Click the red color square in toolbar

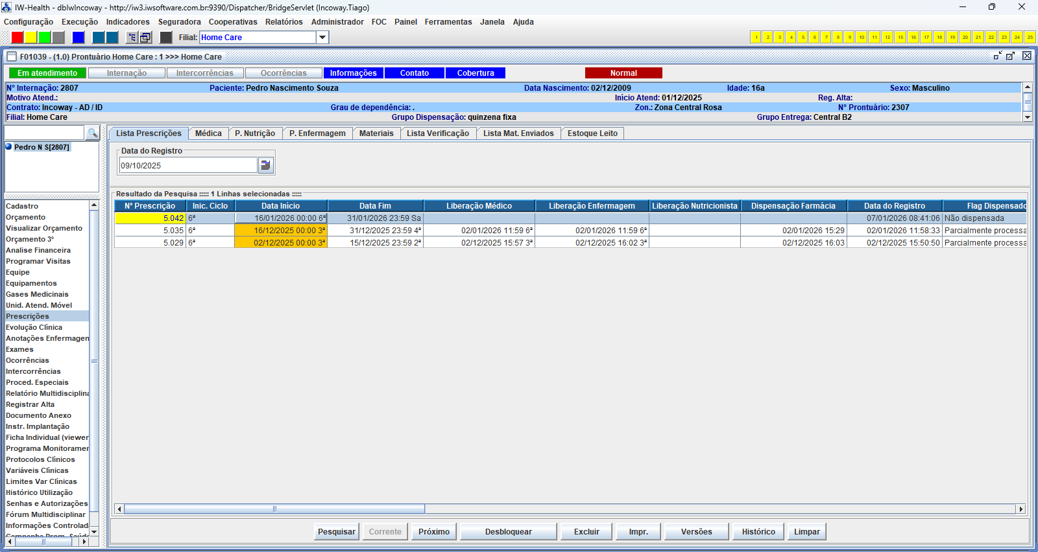18,38
